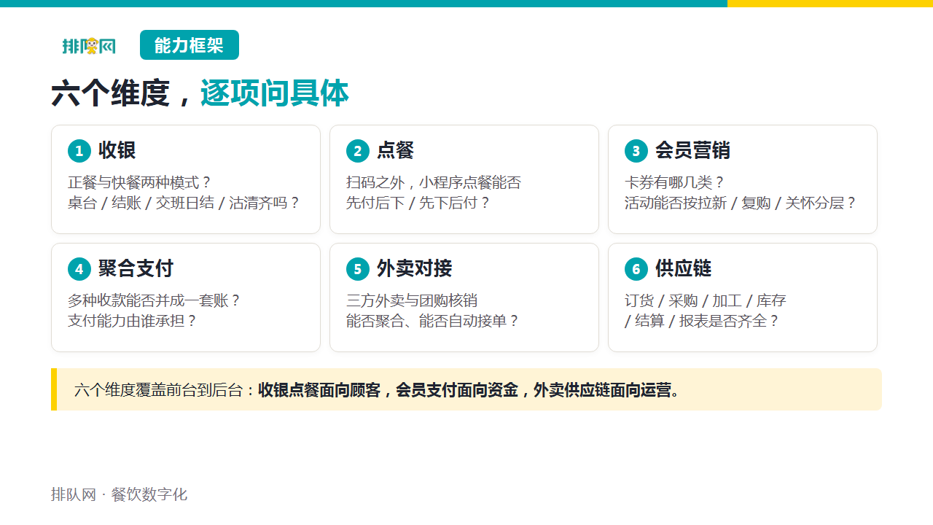Click the 排队网 logo at top left
The image size is (933, 525).
tap(89, 45)
